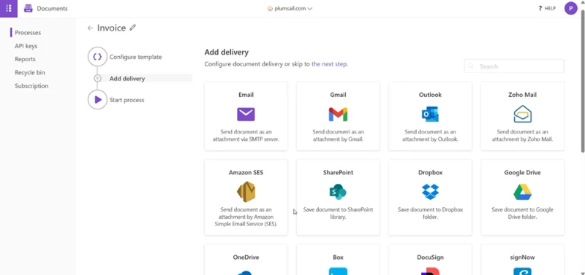Select the Amazon SES card title

(246, 173)
